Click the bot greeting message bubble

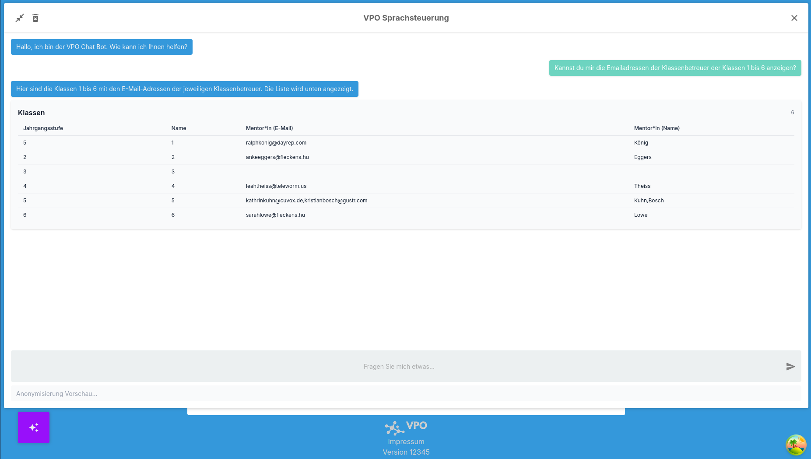[x=102, y=47]
